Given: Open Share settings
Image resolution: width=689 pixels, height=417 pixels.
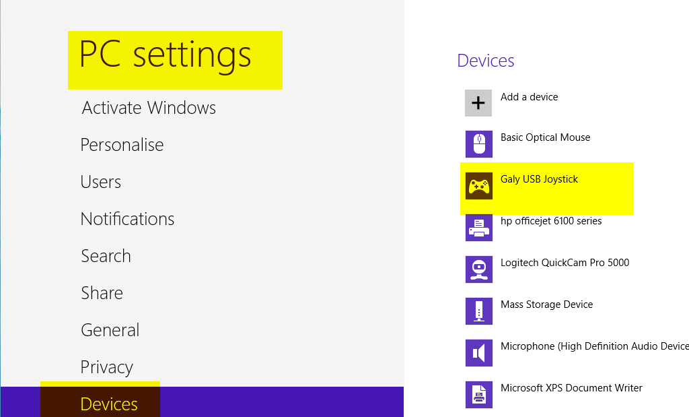Looking at the screenshot, I should [102, 292].
